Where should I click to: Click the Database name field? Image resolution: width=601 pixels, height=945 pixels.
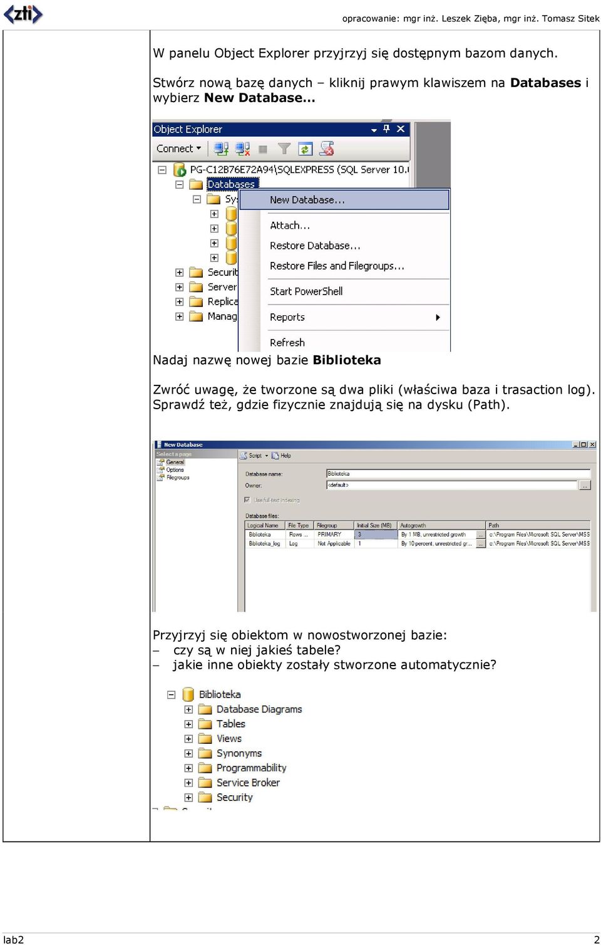pos(458,474)
